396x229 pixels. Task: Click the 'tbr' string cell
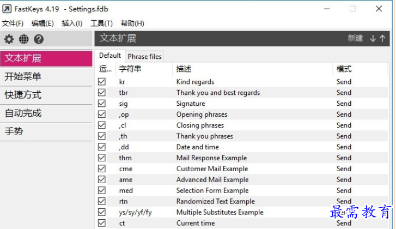pyautogui.click(x=123, y=93)
